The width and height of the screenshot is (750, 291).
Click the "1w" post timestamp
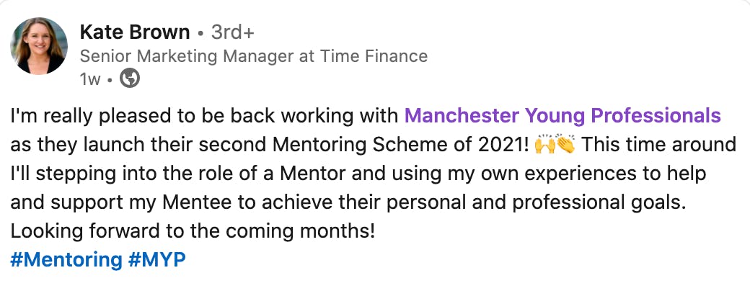click(x=90, y=79)
